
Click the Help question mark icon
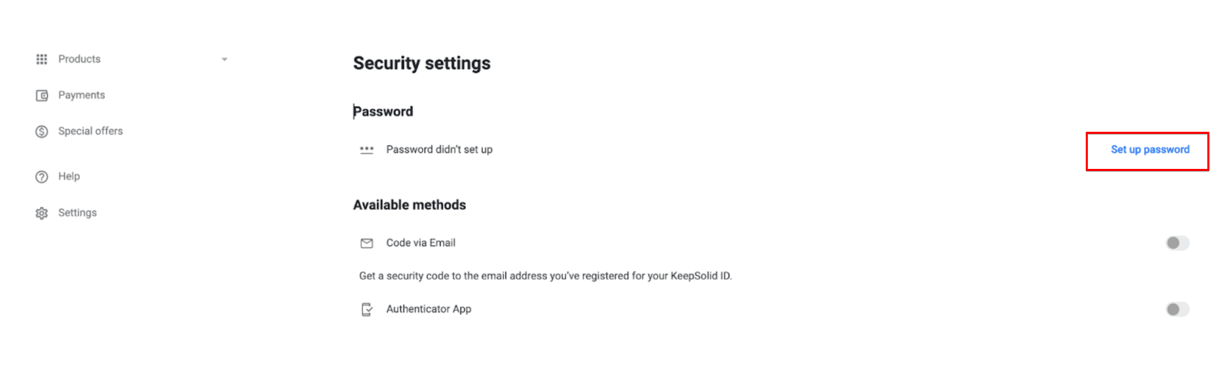click(41, 177)
